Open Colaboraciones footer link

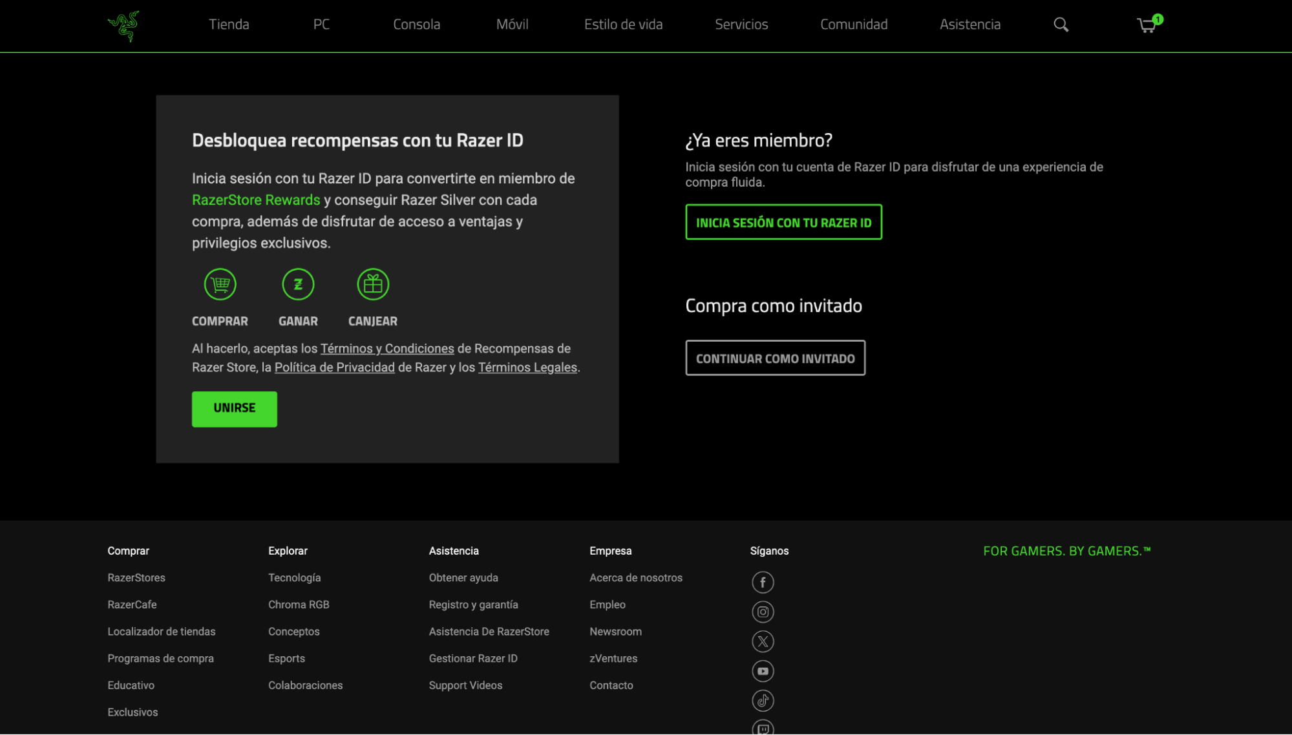tap(306, 686)
